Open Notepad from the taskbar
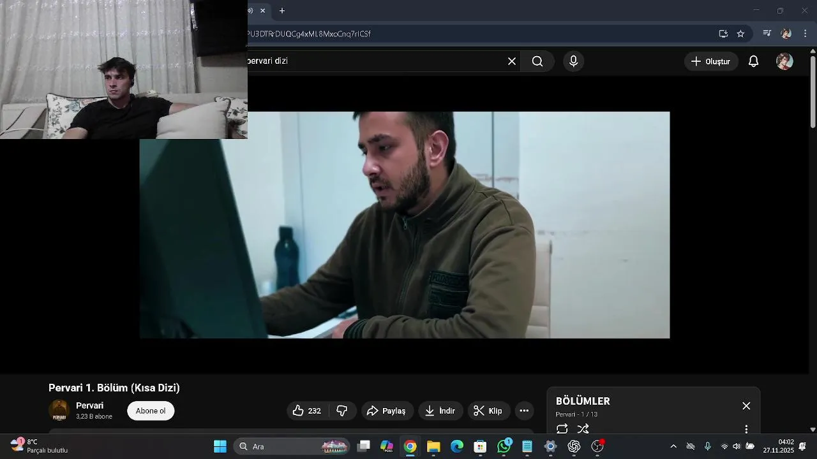Screen dimensions: 817x459 (x=527, y=446)
